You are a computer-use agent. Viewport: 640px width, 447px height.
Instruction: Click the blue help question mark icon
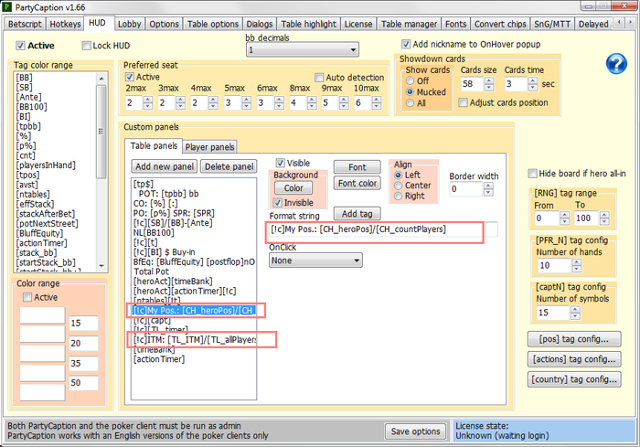pos(615,63)
